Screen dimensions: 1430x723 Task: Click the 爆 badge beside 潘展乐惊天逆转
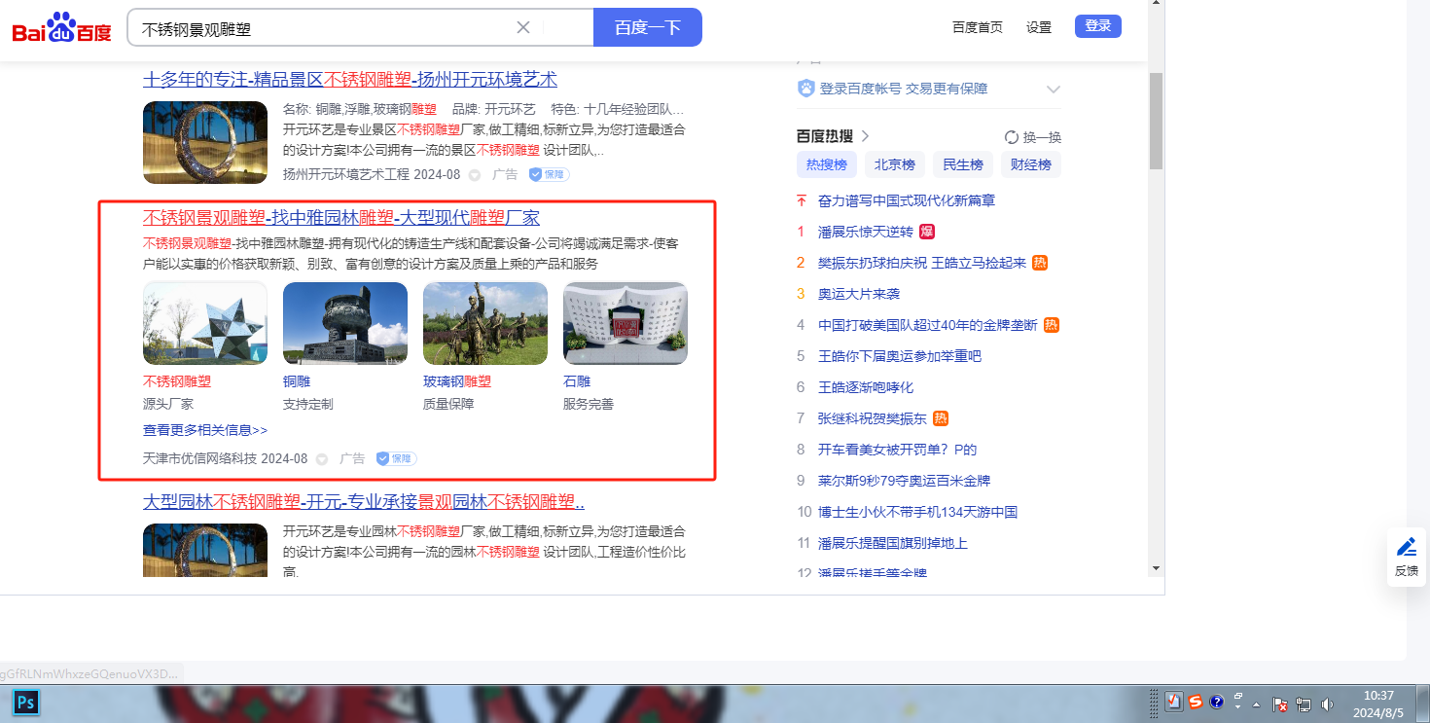[927, 232]
